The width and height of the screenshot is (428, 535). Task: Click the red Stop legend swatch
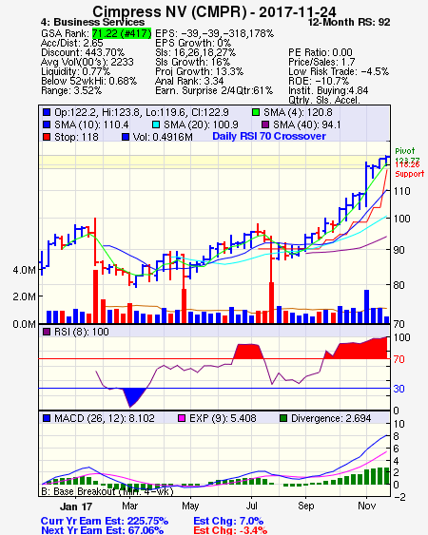47,137
